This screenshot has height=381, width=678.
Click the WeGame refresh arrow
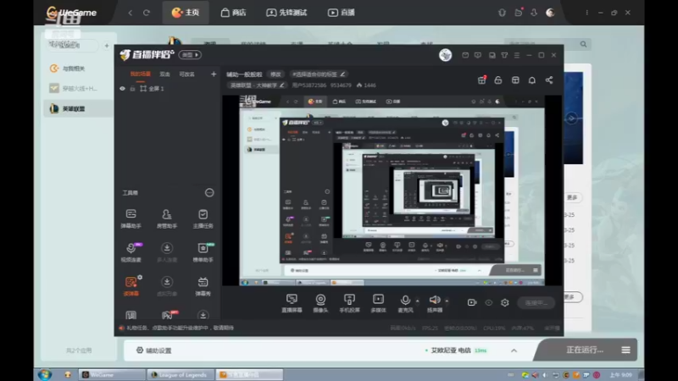[147, 13]
